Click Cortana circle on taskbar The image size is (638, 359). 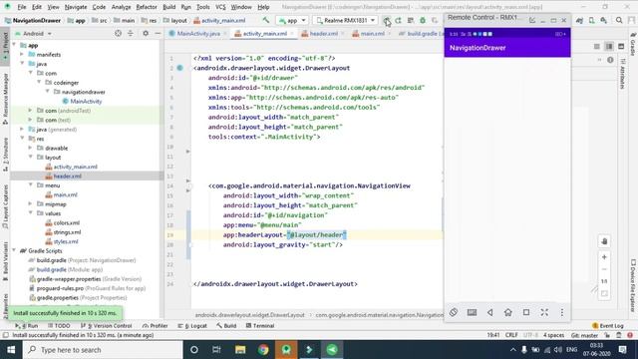click(194, 350)
